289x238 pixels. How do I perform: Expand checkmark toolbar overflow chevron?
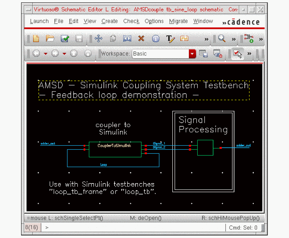click(249, 53)
